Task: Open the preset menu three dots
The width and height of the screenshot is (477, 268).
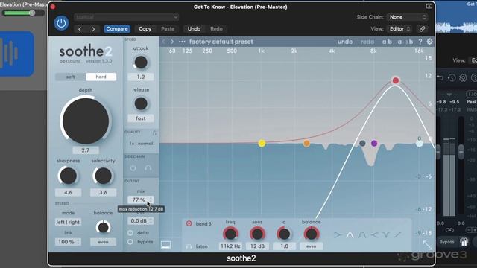Action: click(x=182, y=42)
